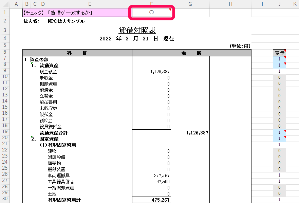
Task: Click the 表示 flag in the 車両運搬具 row
Action: pyautogui.click(x=279, y=175)
